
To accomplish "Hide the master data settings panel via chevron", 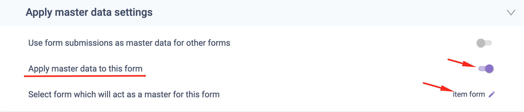I will pyautogui.click(x=511, y=13).
